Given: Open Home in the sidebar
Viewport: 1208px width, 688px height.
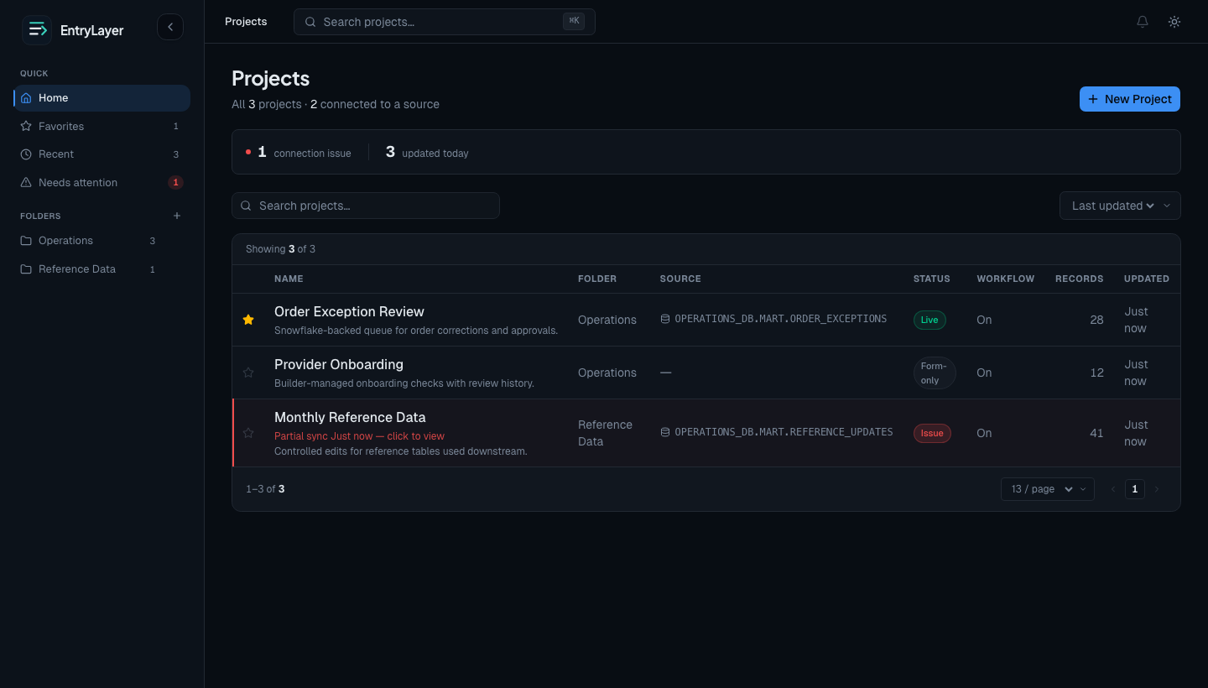Looking at the screenshot, I should pyautogui.click(x=102, y=98).
